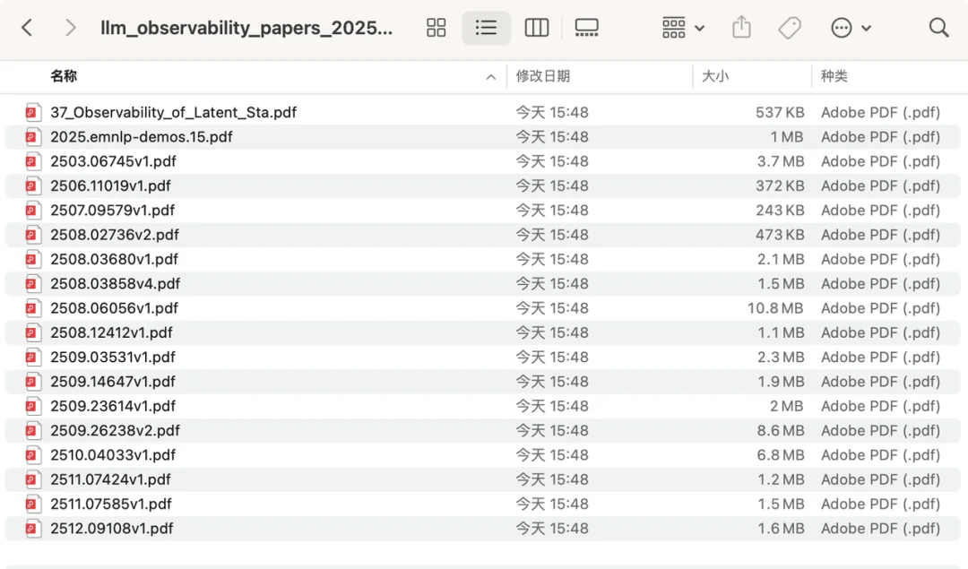Toggle the sort-order chevron in the name column

pyautogui.click(x=490, y=77)
